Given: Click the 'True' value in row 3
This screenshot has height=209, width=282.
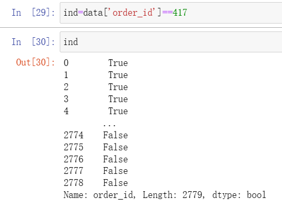Looking at the screenshot, I should 118,99.
